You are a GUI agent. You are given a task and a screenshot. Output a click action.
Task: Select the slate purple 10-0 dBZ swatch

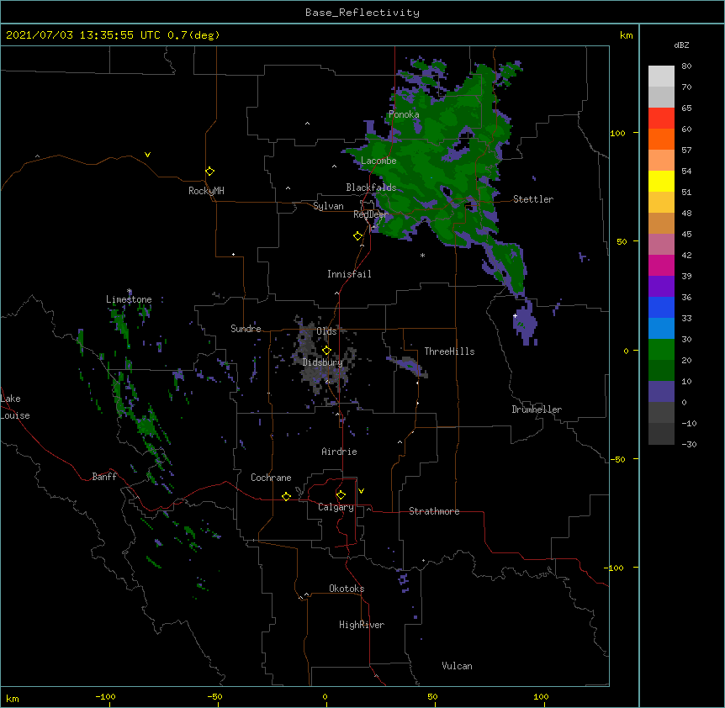[x=661, y=392]
